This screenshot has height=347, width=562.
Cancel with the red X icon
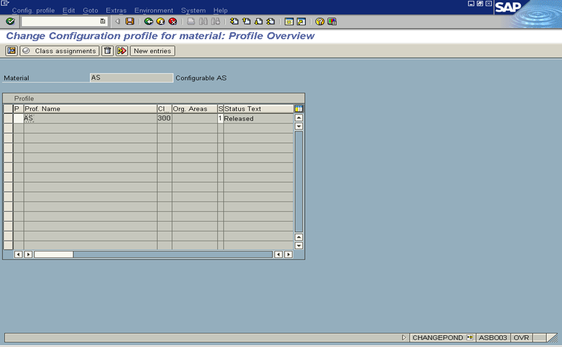pos(173,21)
